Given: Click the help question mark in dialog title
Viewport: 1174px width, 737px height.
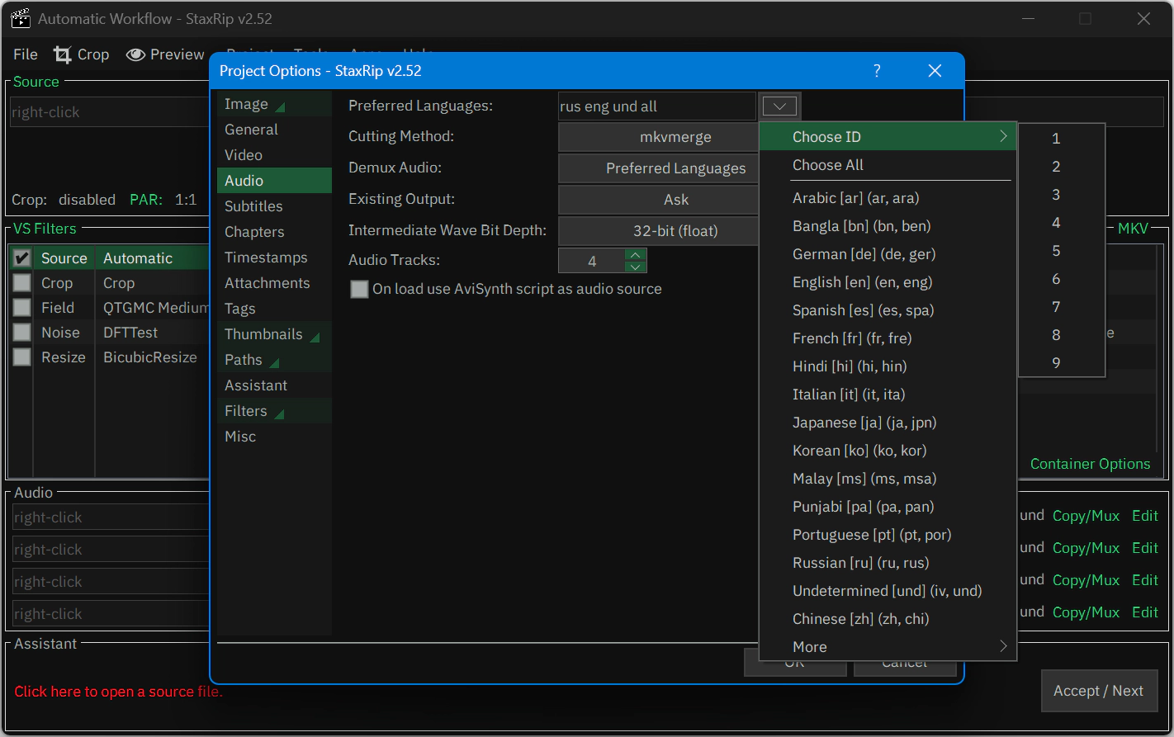Looking at the screenshot, I should coord(877,71).
